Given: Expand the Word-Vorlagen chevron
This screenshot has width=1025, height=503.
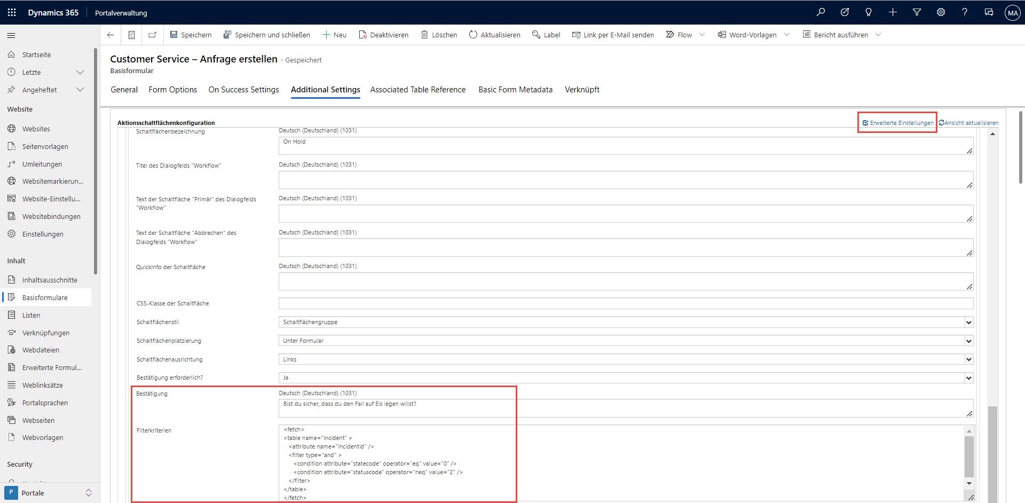Looking at the screenshot, I should (786, 35).
